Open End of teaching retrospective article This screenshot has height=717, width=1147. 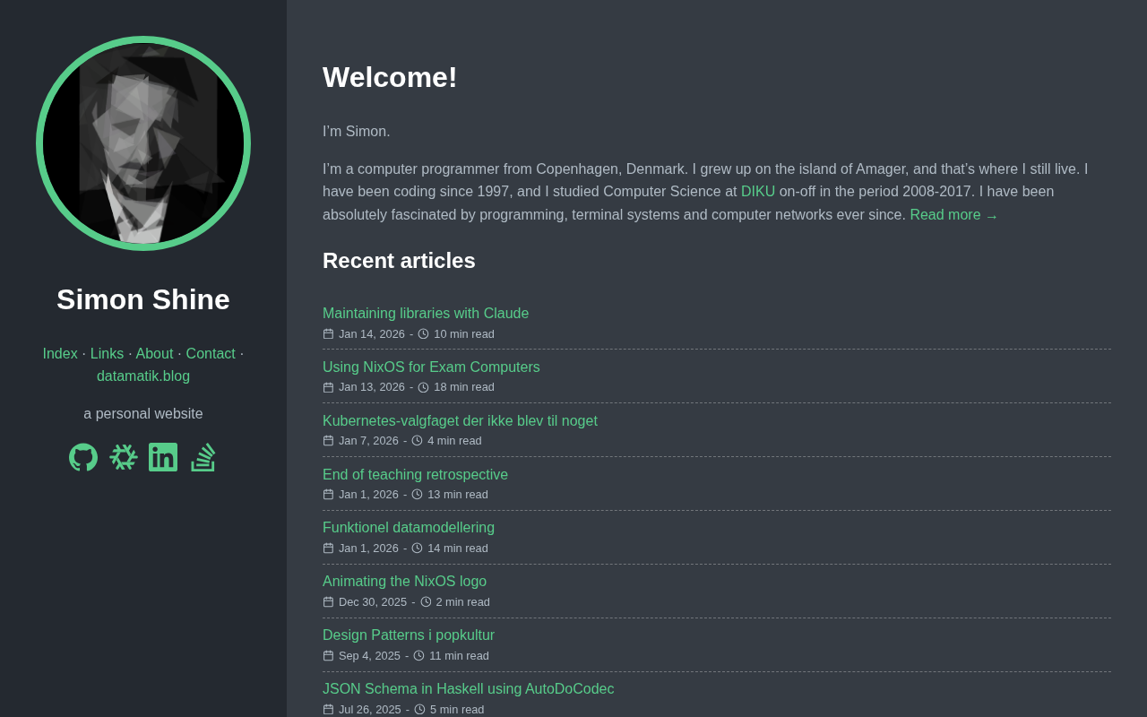[x=415, y=474]
